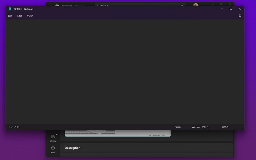Click inside the empty Notepad text area
Image resolution: width=256 pixels, height=160 pixels.
point(125,70)
